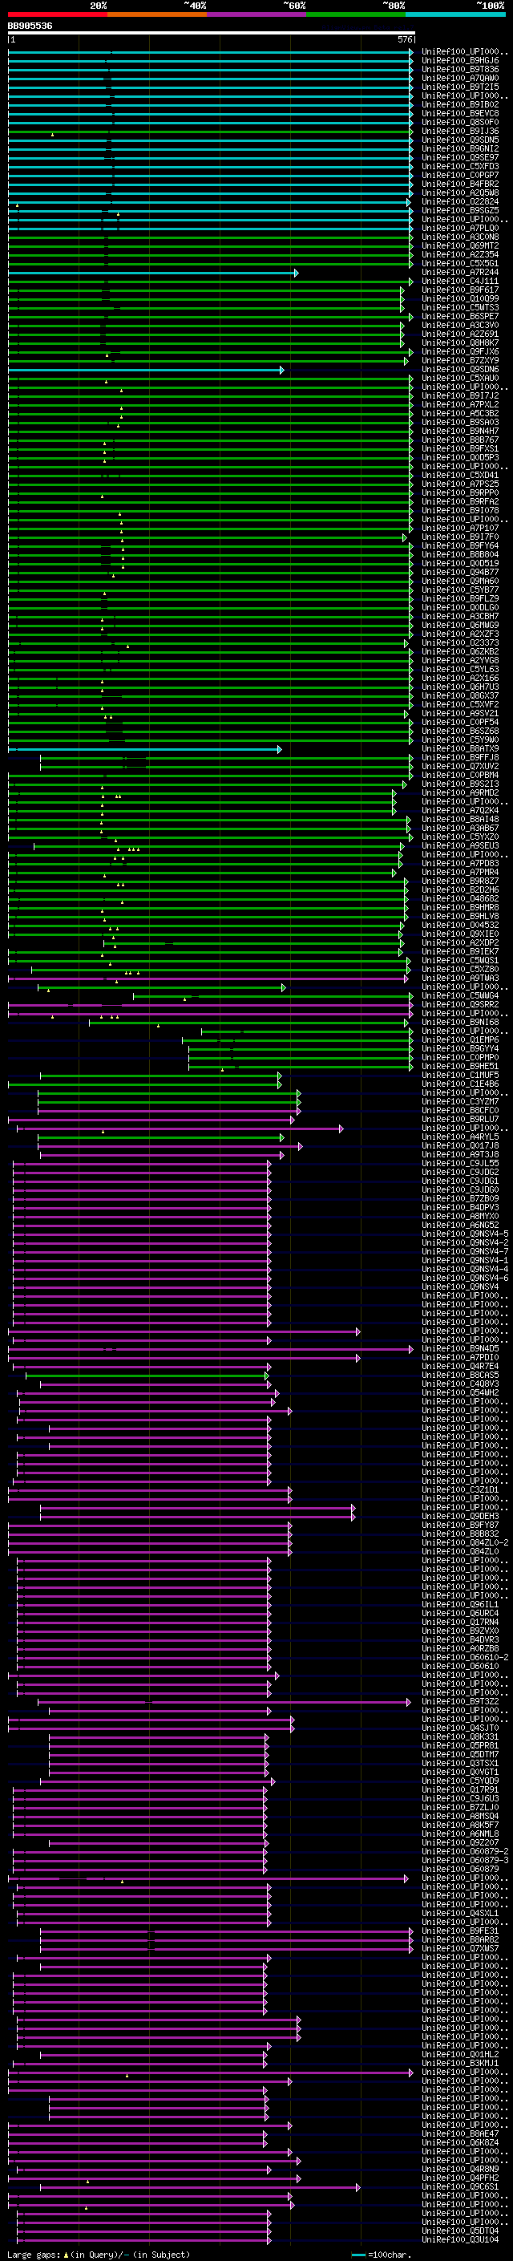Screen dimensions: 513x2261
Task: Click the label UniRef100_A2Q5W8
Action: click(x=460, y=193)
